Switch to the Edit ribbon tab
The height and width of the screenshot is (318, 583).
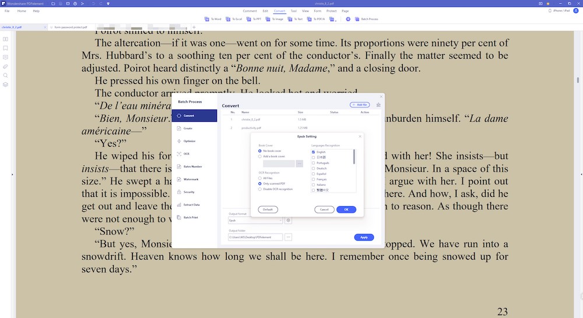pyautogui.click(x=265, y=10)
